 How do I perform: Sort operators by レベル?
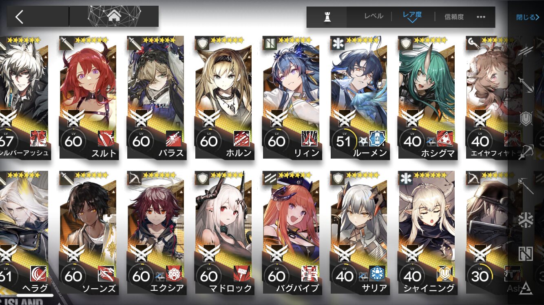pos(374,17)
